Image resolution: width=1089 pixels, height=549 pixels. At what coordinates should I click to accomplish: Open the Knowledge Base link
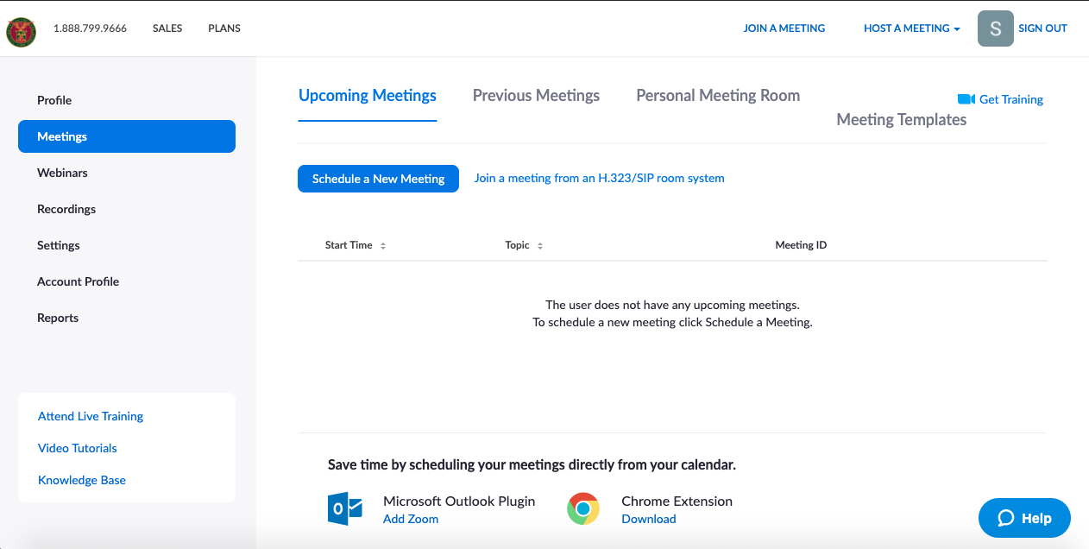pyautogui.click(x=82, y=480)
